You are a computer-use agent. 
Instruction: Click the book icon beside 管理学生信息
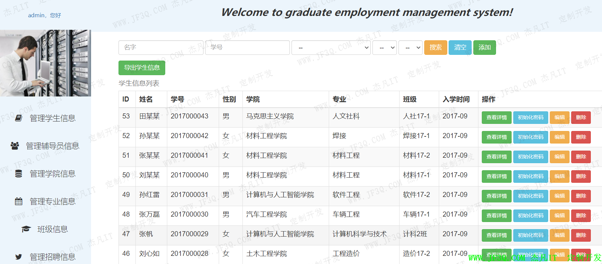pos(19,118)
